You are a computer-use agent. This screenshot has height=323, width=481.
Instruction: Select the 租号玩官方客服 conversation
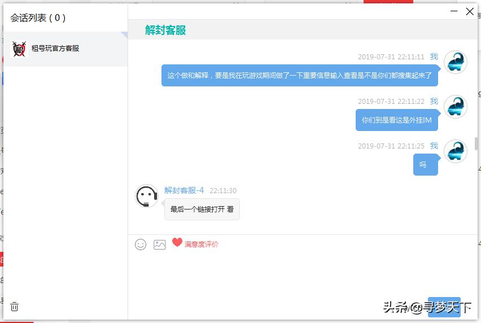coord(65,49)
